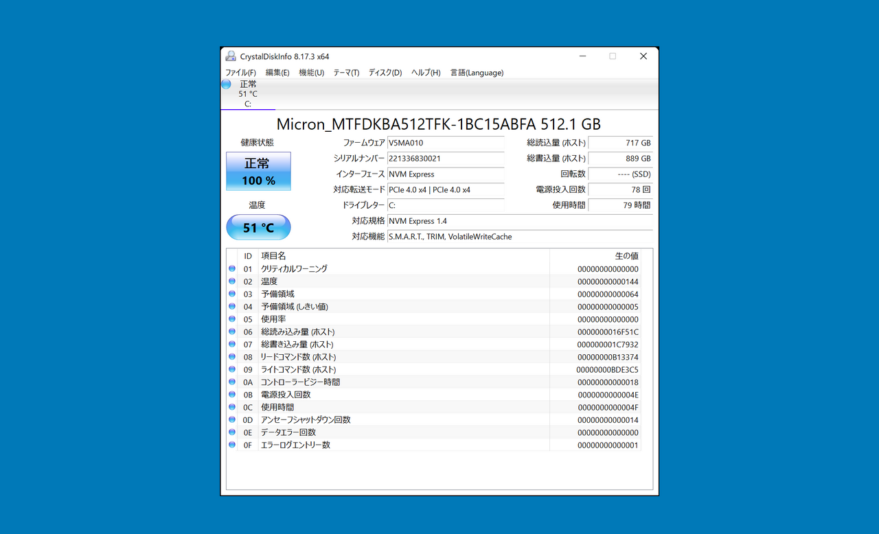Click the CrystalDiskInfo app icon in title bar
The height and width of the screenshot is (534, 879).
[x=231, y=56]
